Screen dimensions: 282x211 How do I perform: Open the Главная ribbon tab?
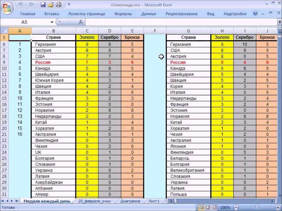click(28, 14)
